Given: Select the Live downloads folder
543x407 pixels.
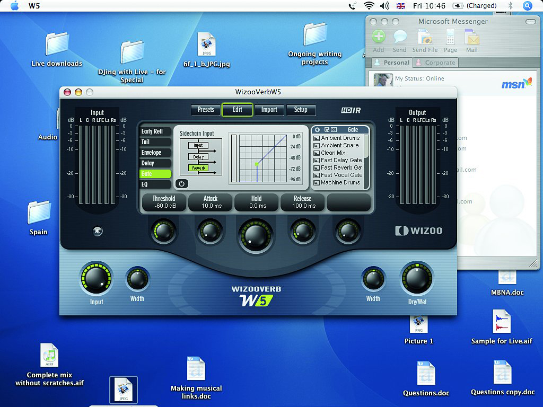Looking at the screenshot, I should [x=57, y=49].
